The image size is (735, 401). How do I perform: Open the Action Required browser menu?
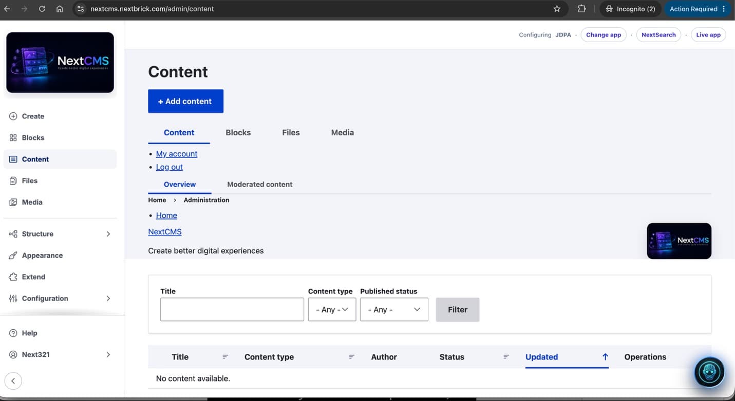pos(697,9)
